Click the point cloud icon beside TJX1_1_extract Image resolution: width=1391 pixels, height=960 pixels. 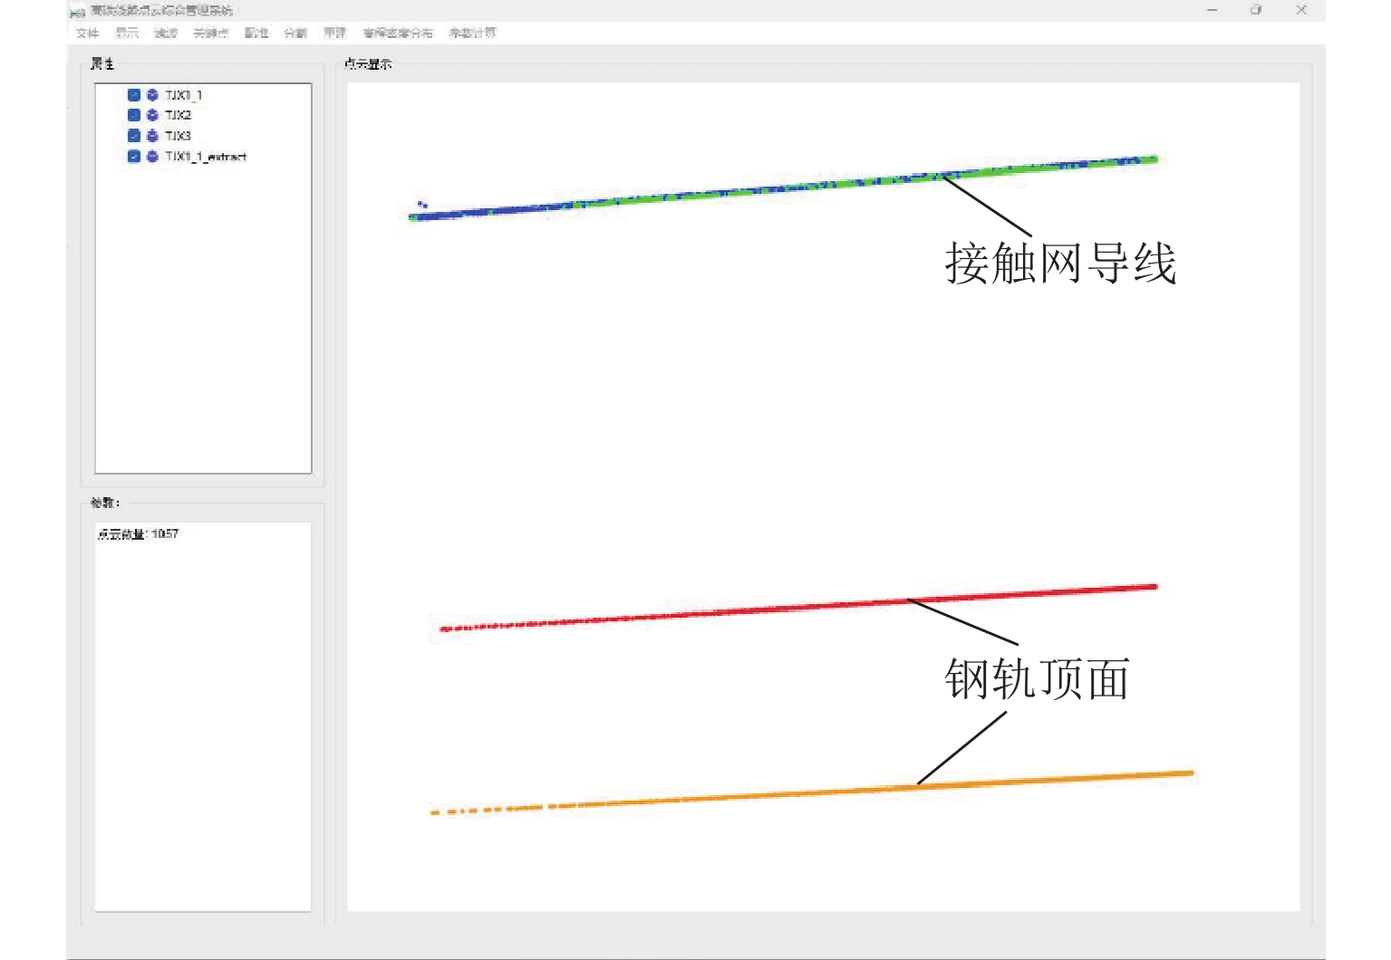[x=152, y=157]
